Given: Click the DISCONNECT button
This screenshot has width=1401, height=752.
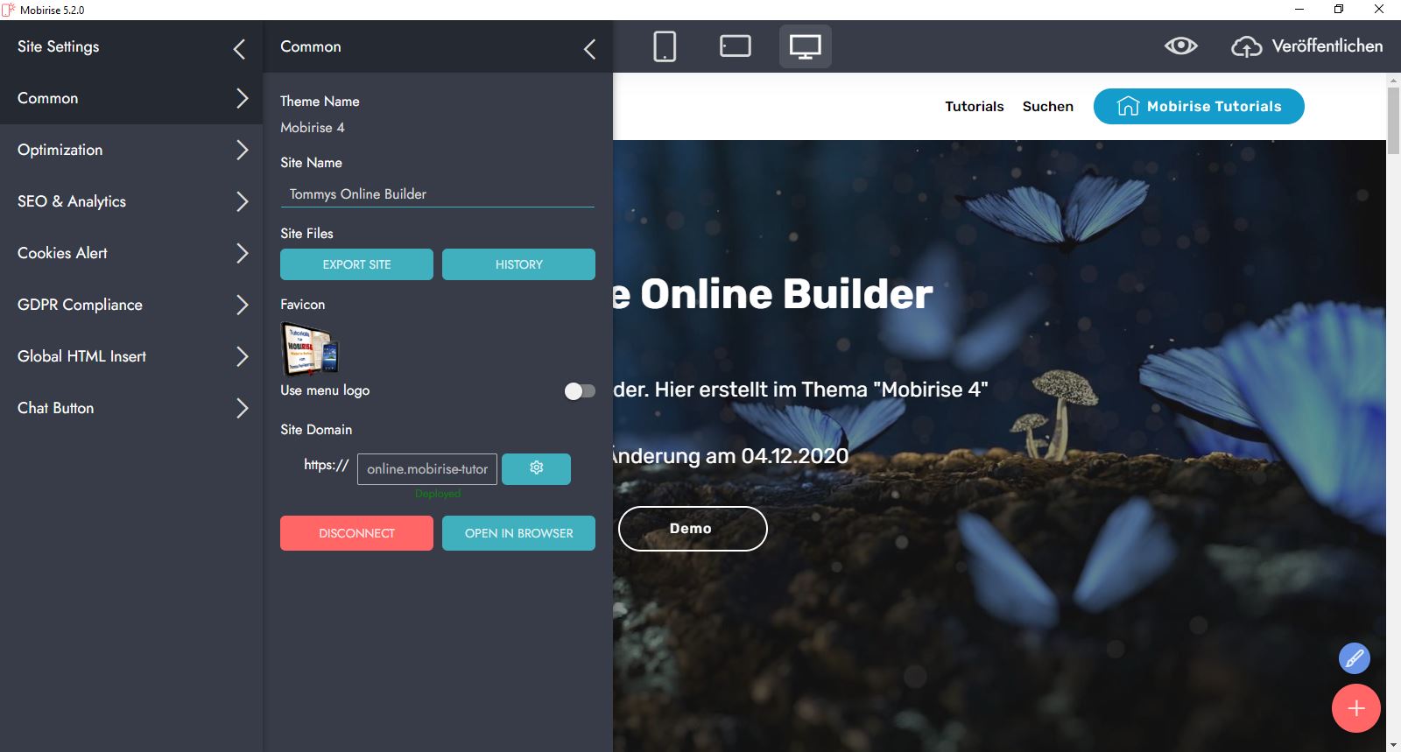Looking at the screenshot, I should (x=356, y=533).
